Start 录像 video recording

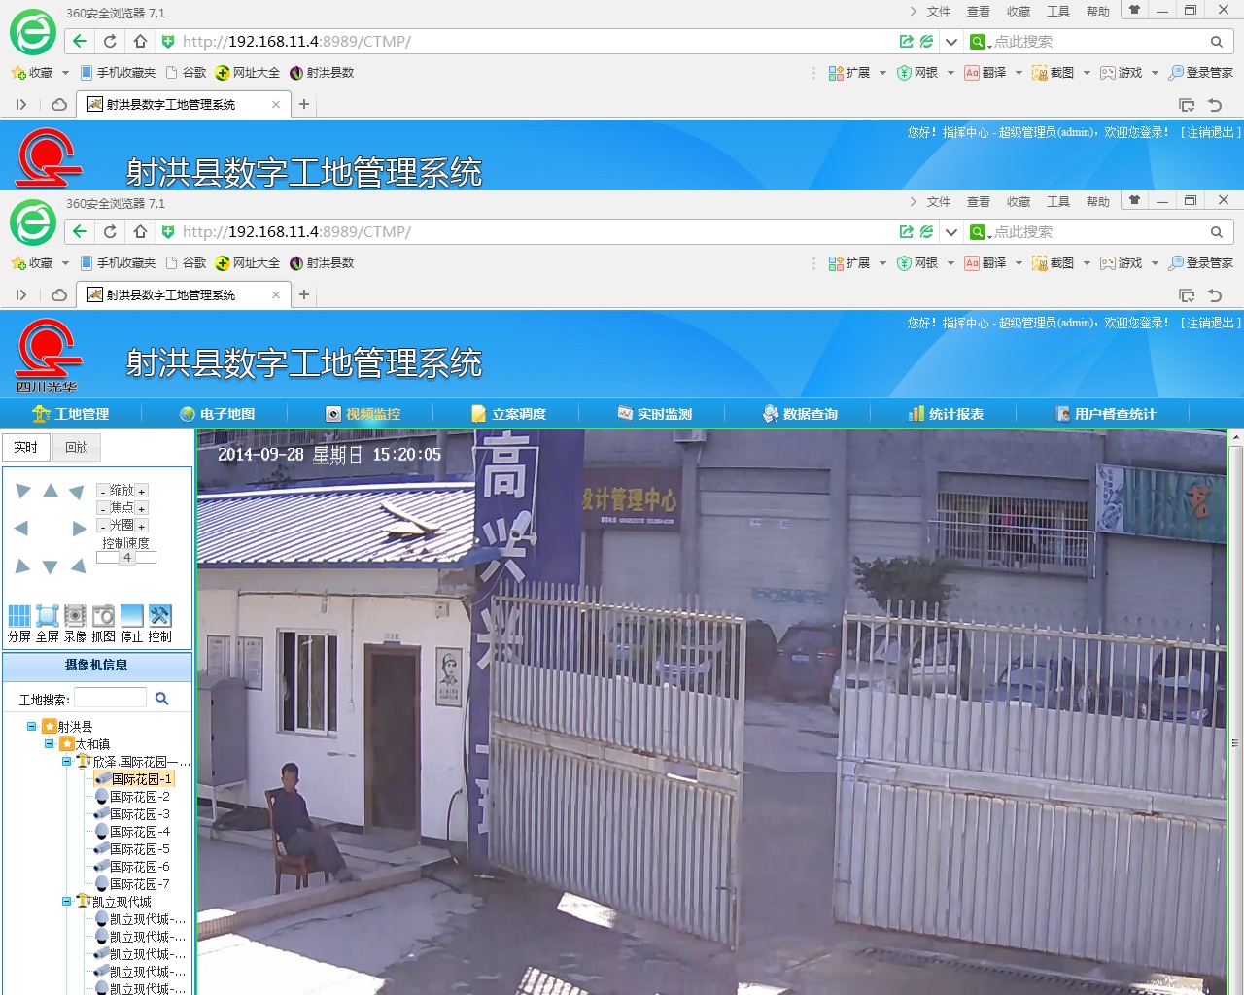click(x=76, y=616)
